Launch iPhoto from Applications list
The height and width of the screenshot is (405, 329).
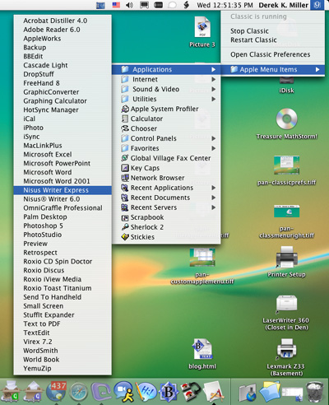coord(63,128)
